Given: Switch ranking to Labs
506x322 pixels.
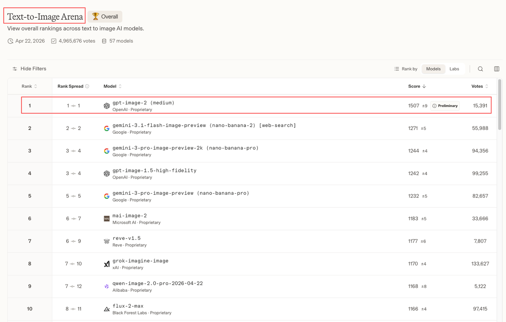Looking at the screenshot, I should click(454, 69).
